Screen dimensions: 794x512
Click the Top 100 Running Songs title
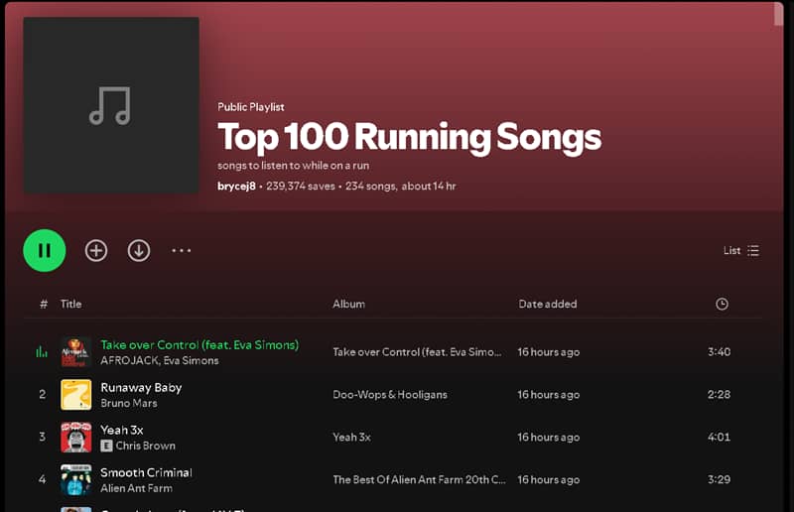409,137
